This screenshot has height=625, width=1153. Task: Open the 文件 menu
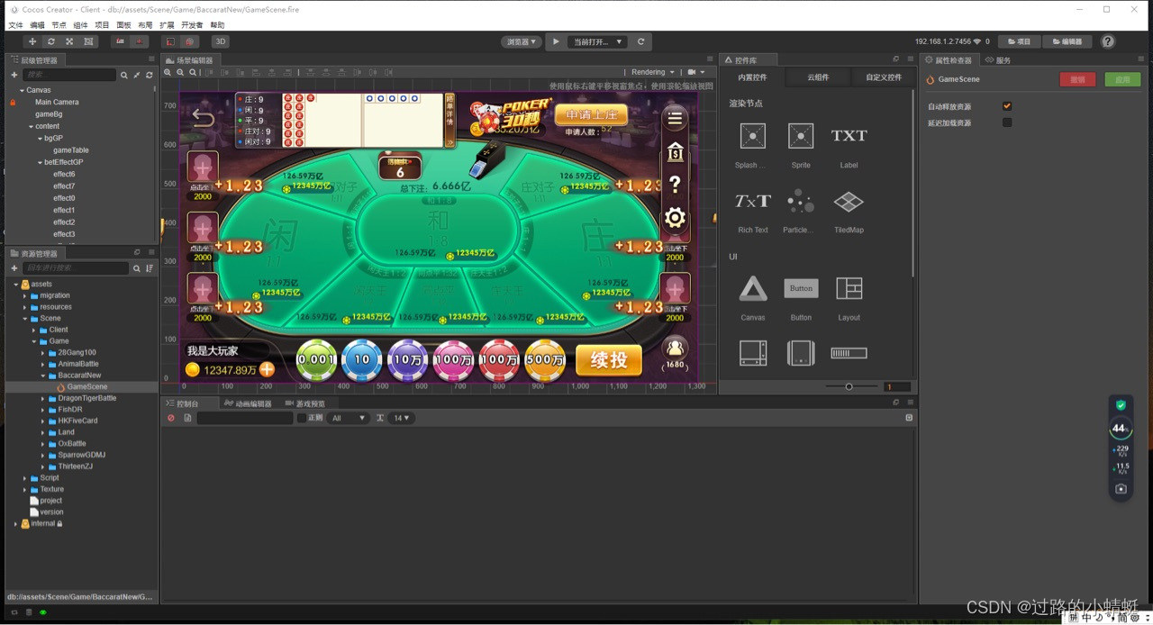[x=15, y=25]
